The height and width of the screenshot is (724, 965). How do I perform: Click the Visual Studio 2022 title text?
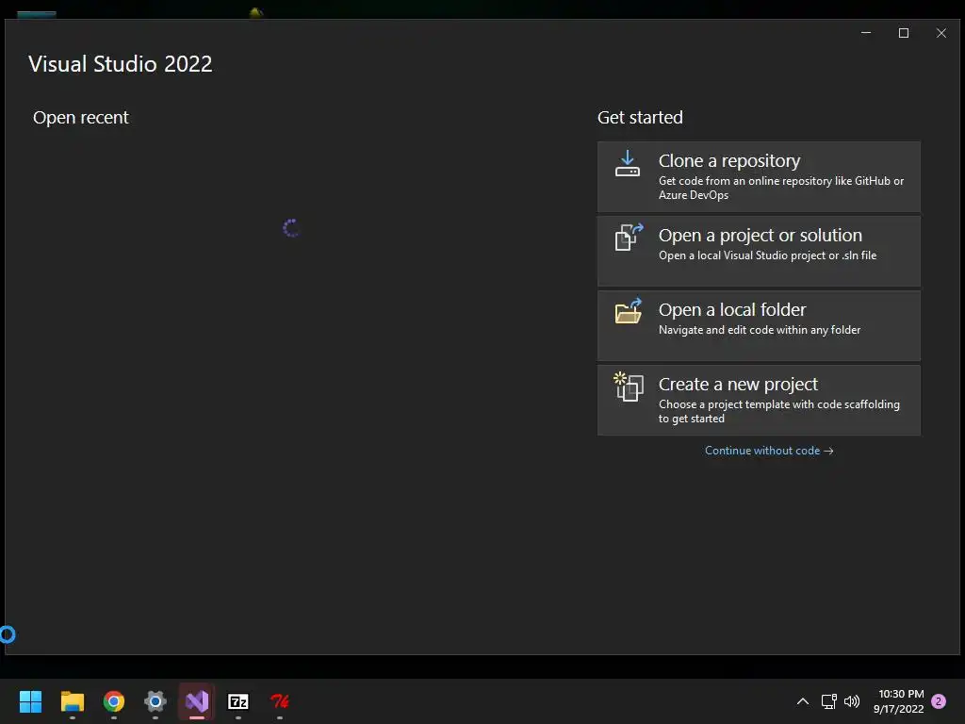(120, 64)
